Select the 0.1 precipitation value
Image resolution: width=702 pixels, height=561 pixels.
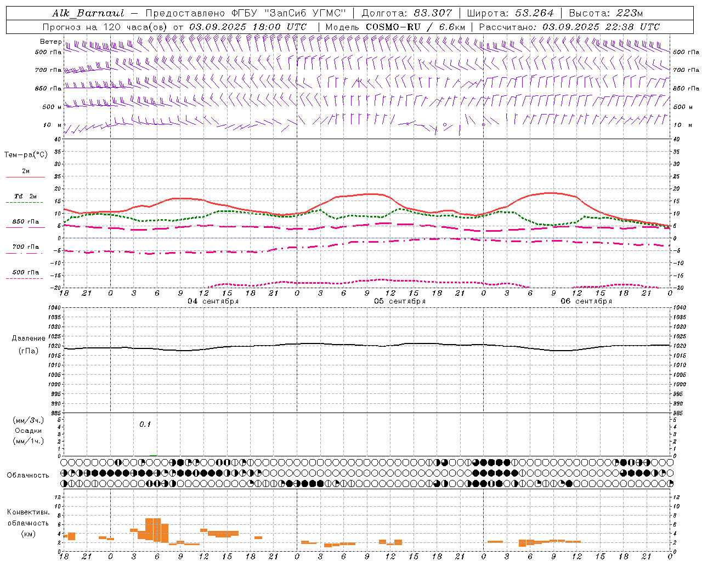point(145,425)
